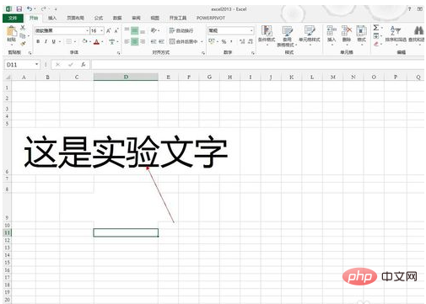Click the Copy icon
Image resolution: width=426 pixels, height=304 pixels.
pos(23,35)
